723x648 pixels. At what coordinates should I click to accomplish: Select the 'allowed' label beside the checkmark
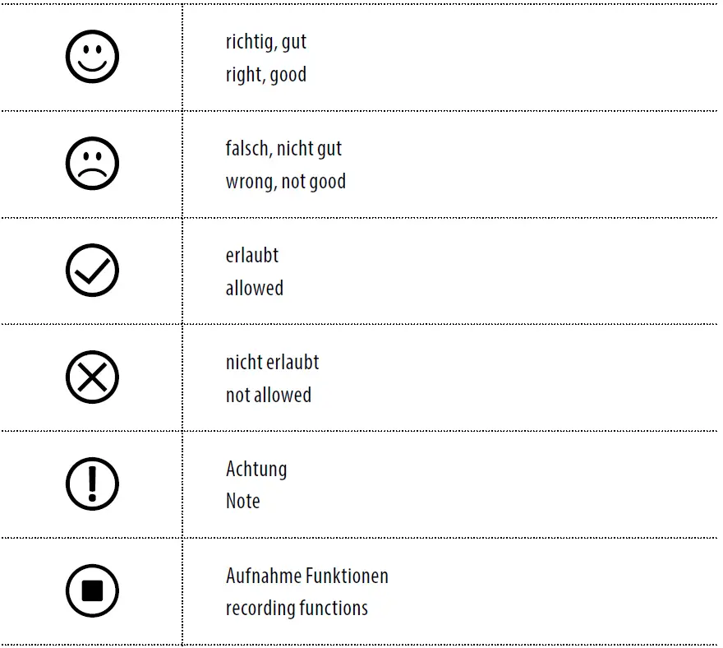(x=254, y=289)
